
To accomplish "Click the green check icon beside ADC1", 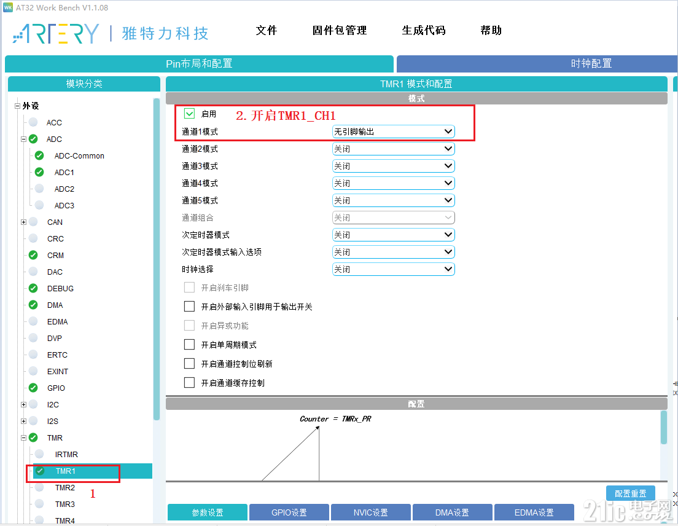I will (39, 172).
